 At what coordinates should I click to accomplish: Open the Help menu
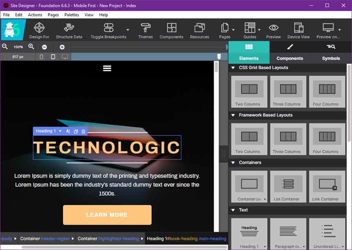point(104,15)
